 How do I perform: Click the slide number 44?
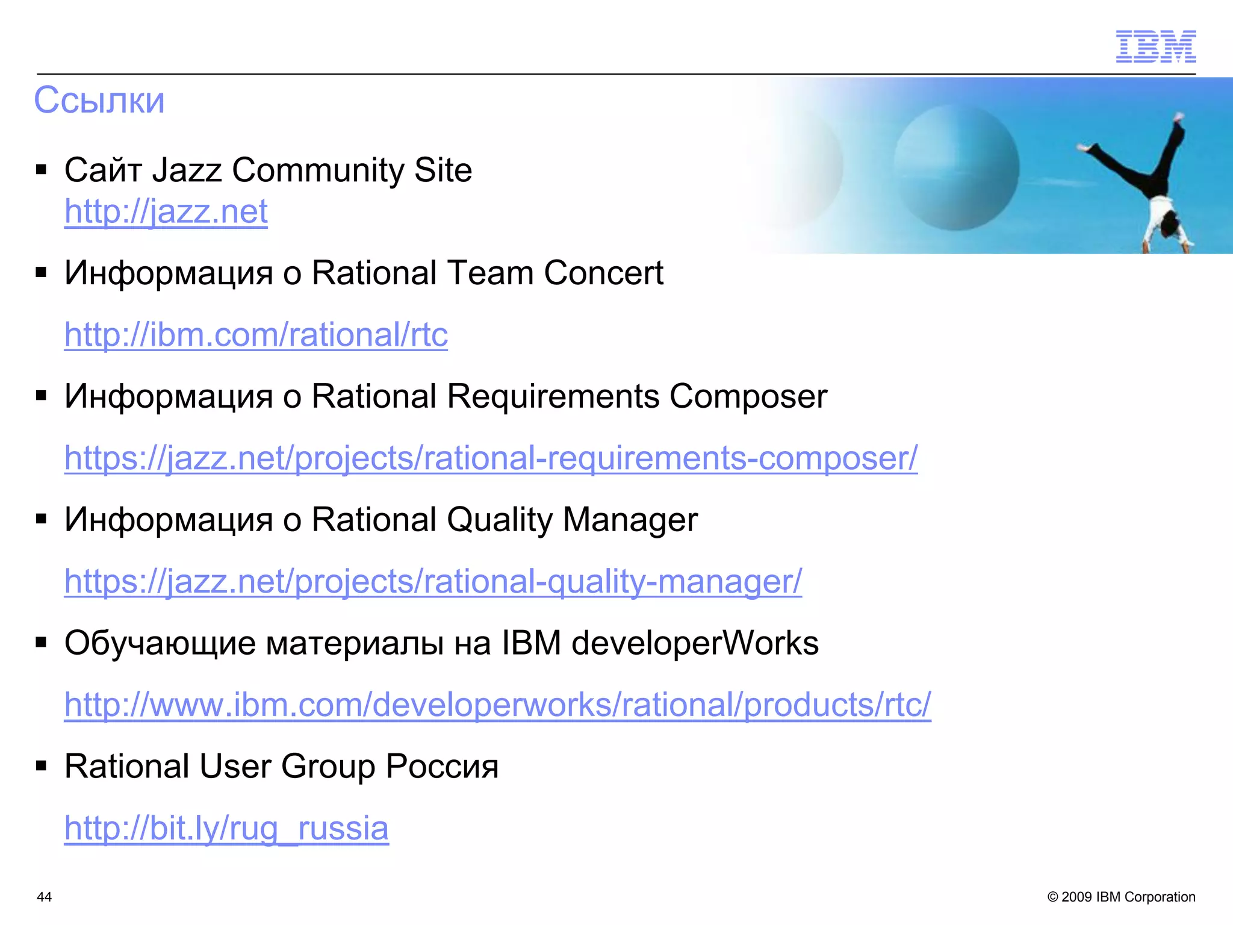45,897
